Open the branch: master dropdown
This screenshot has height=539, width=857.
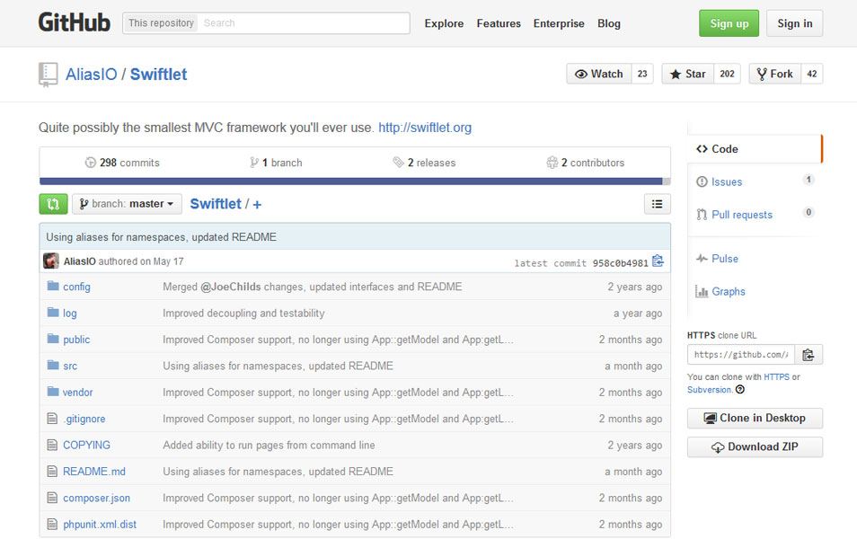[127, 204]
